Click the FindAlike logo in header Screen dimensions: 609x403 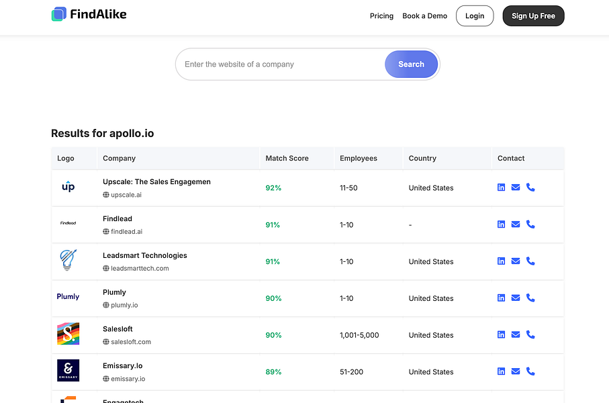coord(89,14)
